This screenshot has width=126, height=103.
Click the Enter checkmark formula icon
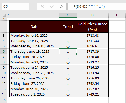click(x=52, y=6)
